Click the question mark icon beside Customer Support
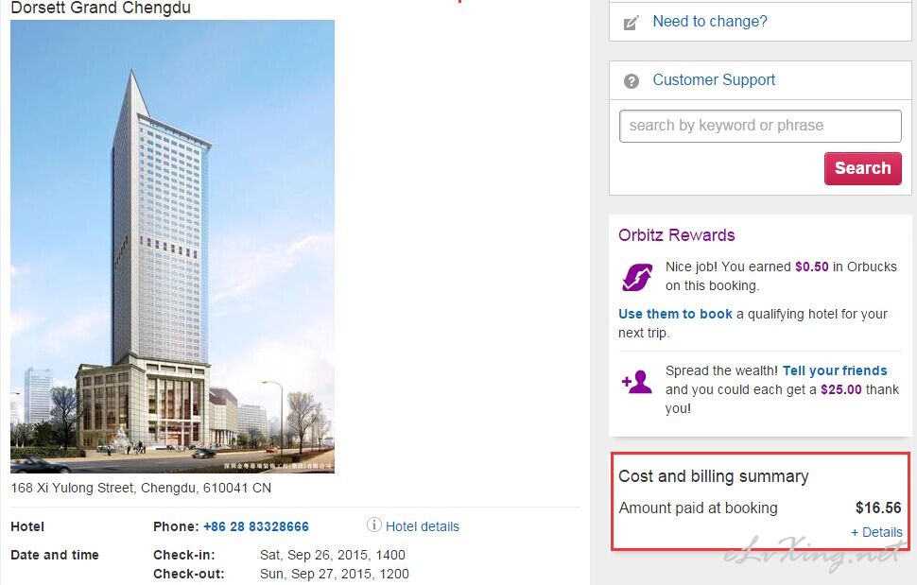Screen dimensions: 917x585 click(631, 80)
